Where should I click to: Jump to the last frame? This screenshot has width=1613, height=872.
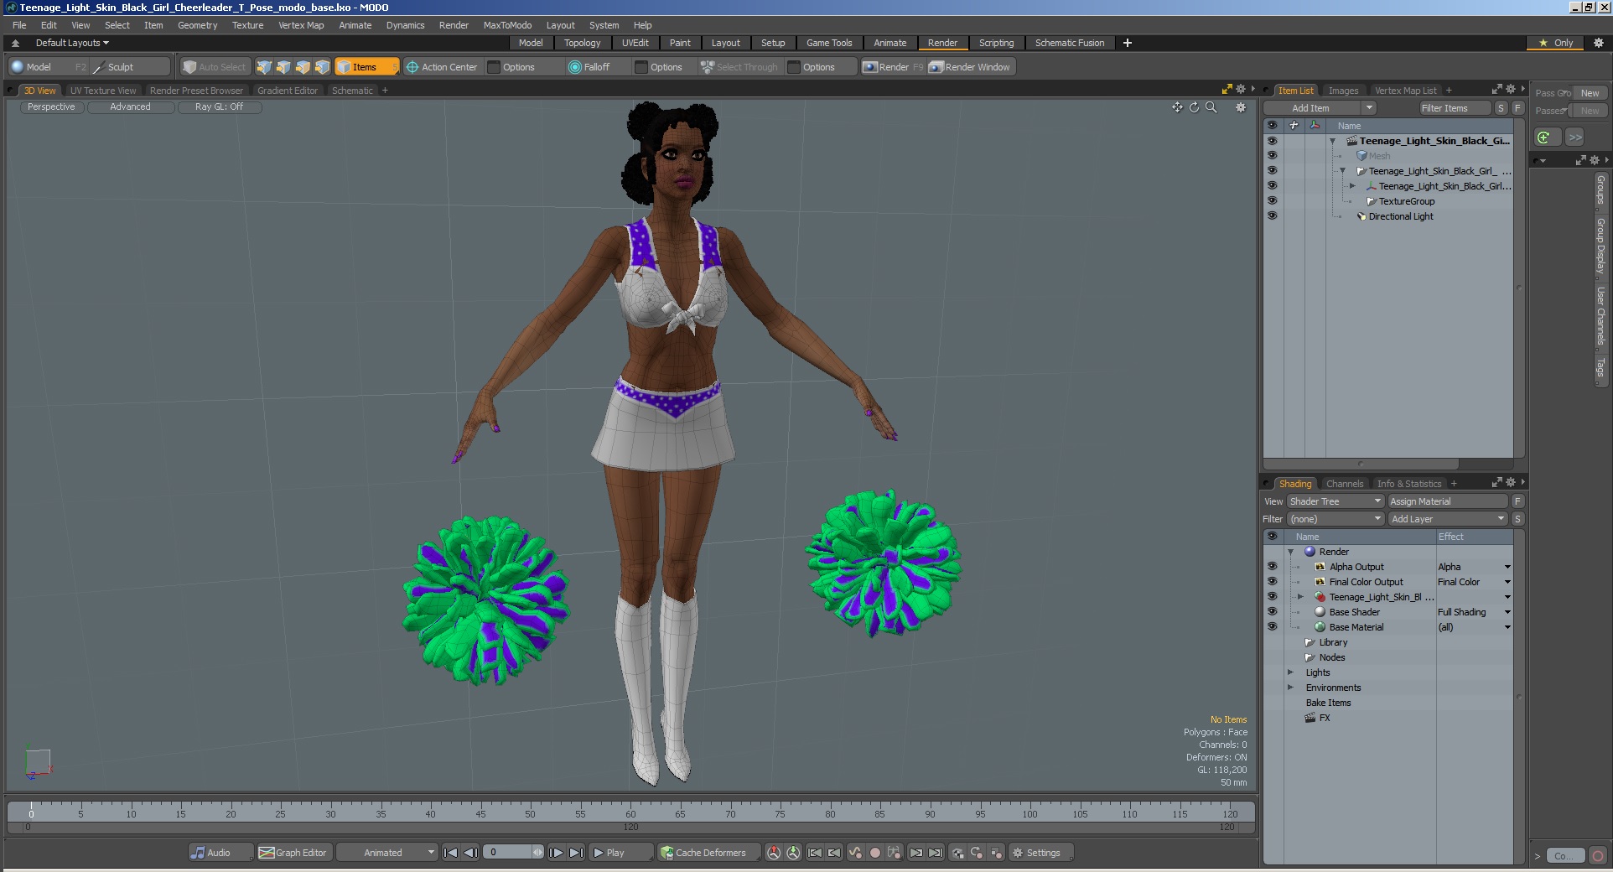pyautogui.click(x=576, y=853)
